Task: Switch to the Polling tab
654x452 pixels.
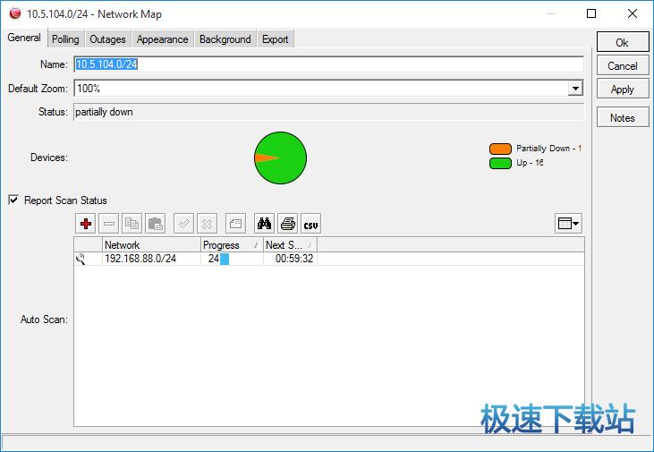Action: (x=65, y=39)
